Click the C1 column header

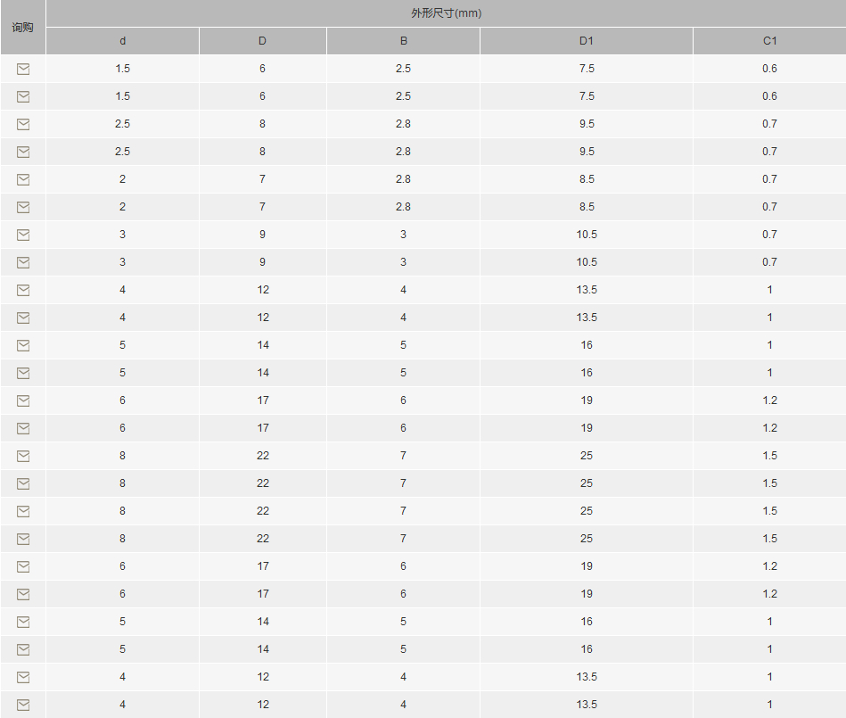pos(770,41)
